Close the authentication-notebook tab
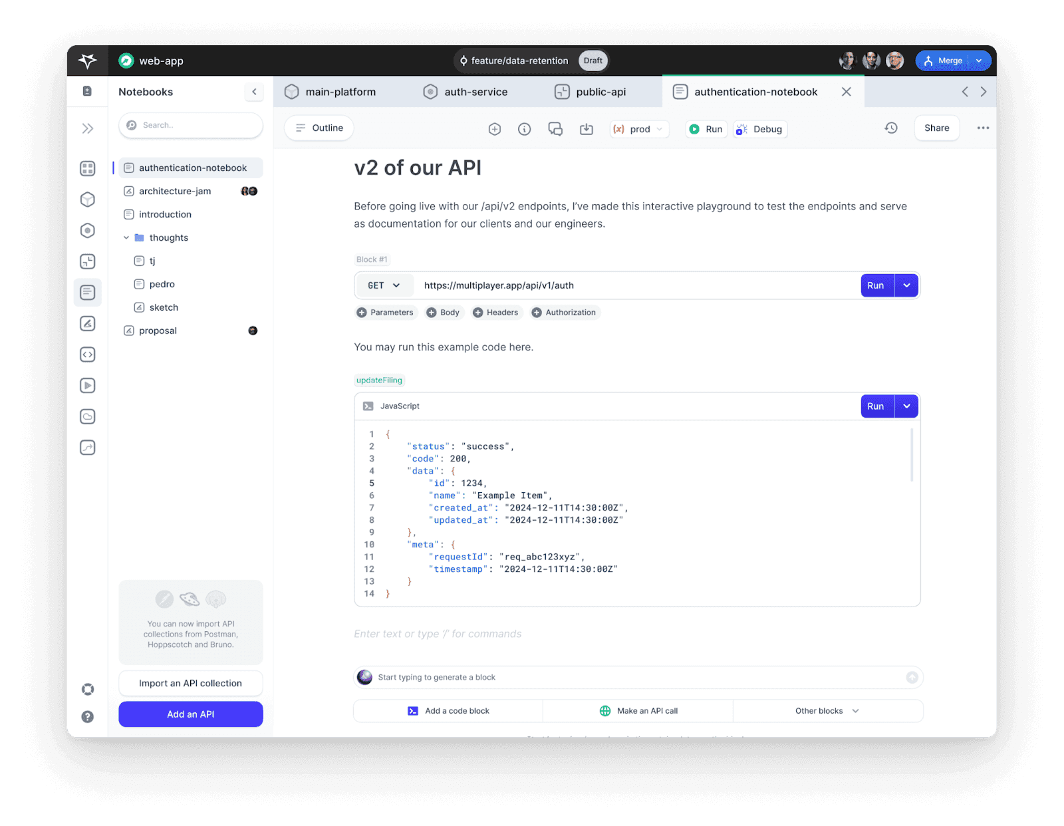The width and height of the screenshot is (1064, 826). pyautogui.click(x=847, y=92)
